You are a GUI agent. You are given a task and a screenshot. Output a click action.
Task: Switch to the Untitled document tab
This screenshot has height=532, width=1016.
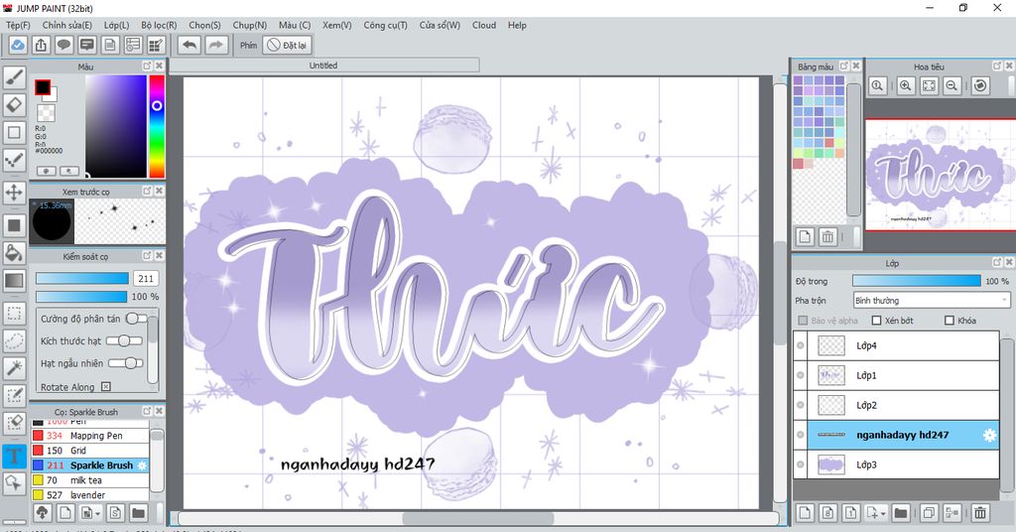coord(324,66)
